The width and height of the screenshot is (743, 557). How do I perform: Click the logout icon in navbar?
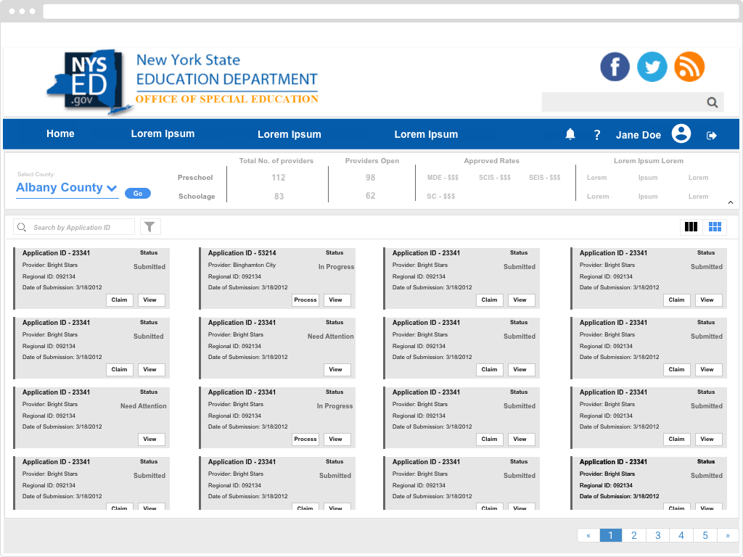pyautogui.click(x=712, y=136)
